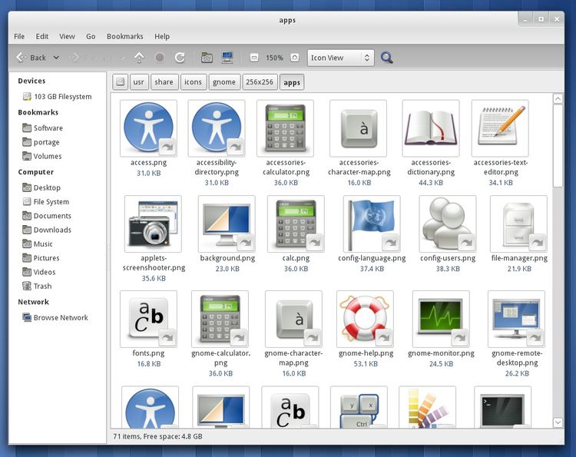Select the gnome-help.png lifebuoy icon
576x457 pixels.
click(x=365, y=319)
